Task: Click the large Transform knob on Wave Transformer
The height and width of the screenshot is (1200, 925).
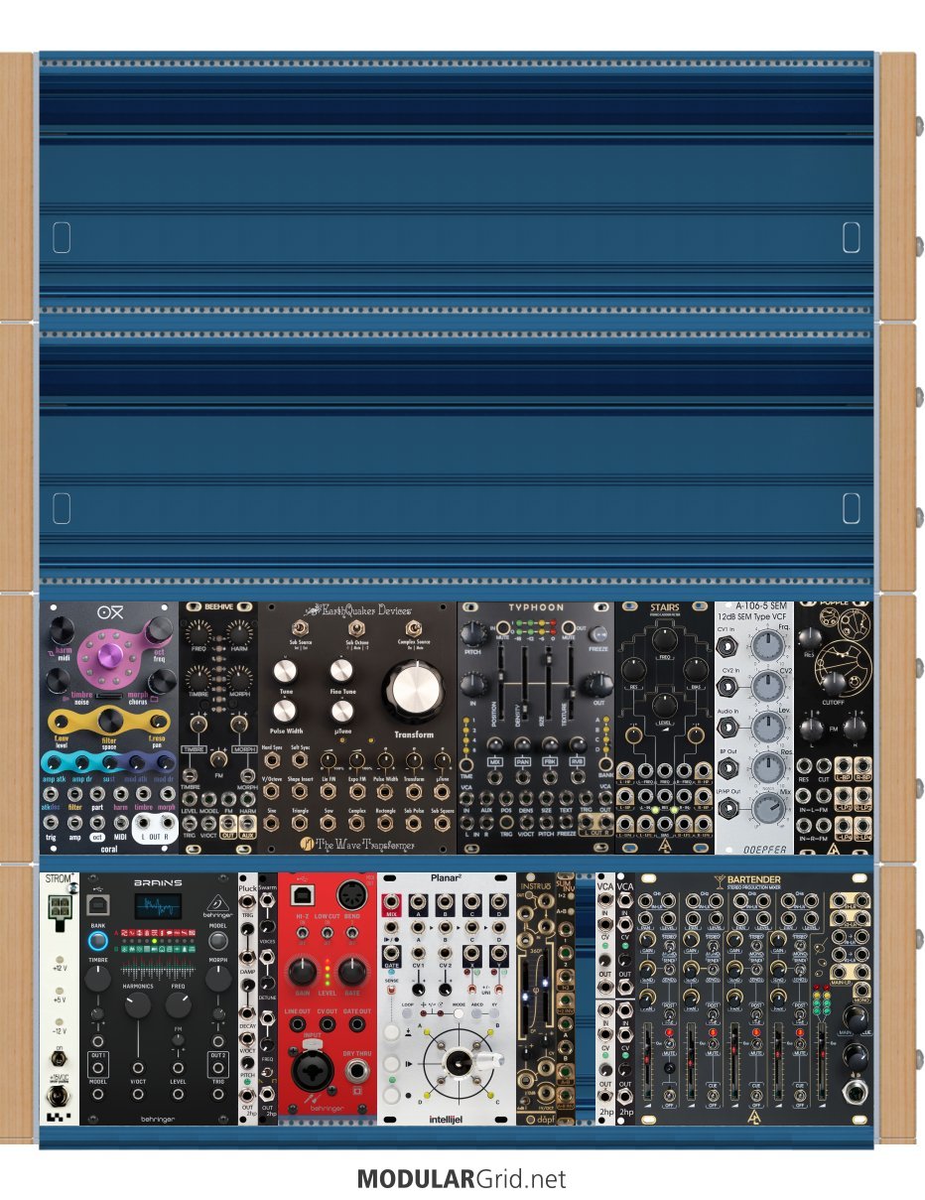Action: point(414,692)
